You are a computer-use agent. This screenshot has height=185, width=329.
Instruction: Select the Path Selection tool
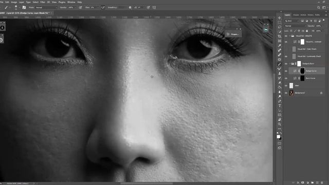point(280,110)
